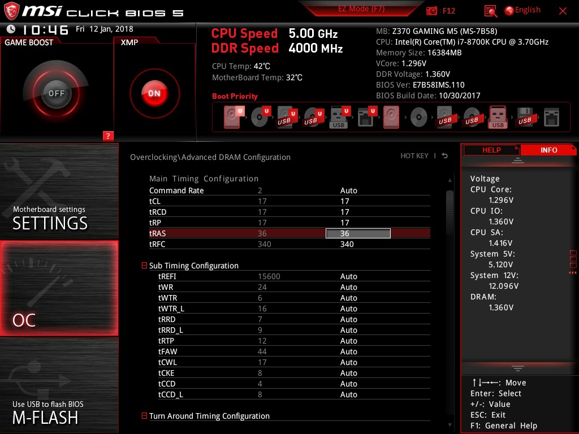
Task: Switch to the HELP tab
Action: 491,150
